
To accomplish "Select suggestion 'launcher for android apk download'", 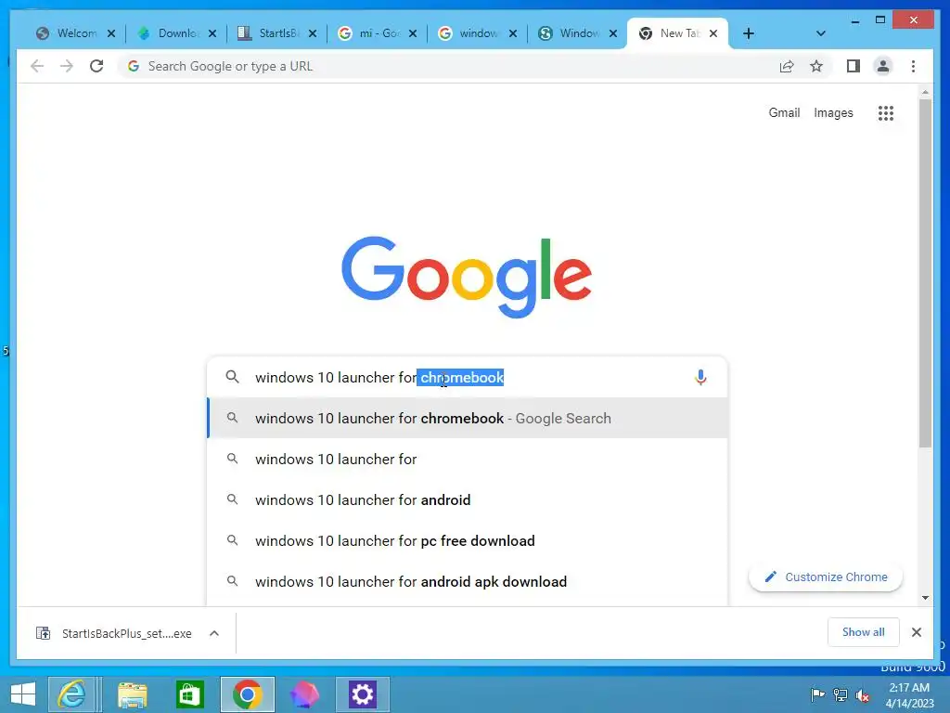I will (x=468, y=581).
